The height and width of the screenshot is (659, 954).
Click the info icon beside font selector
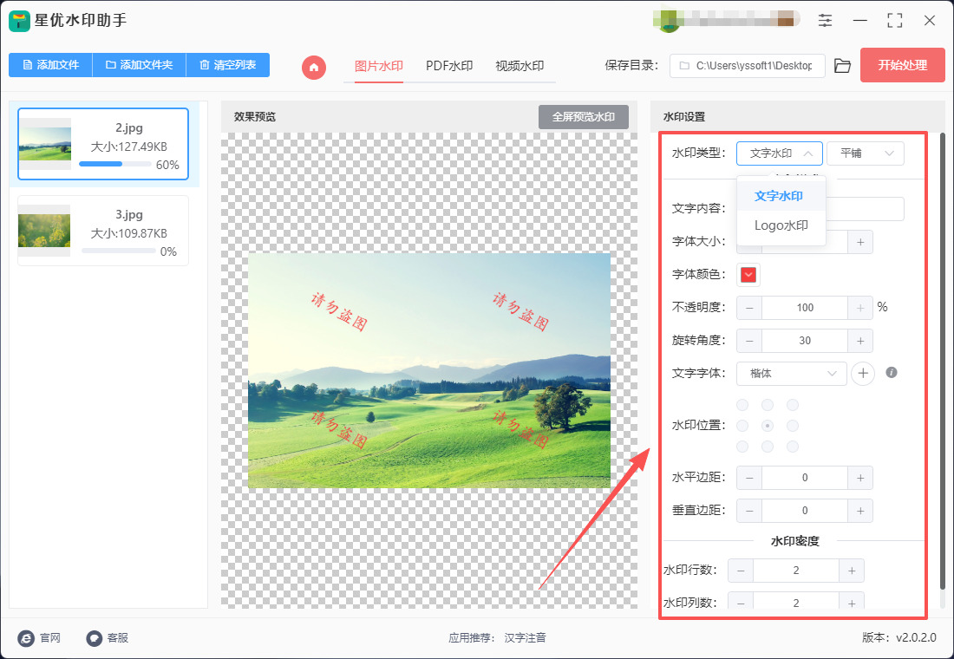point(892,372)
